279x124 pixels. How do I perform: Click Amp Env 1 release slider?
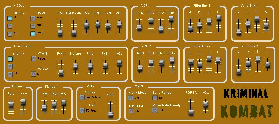point(266,26)
